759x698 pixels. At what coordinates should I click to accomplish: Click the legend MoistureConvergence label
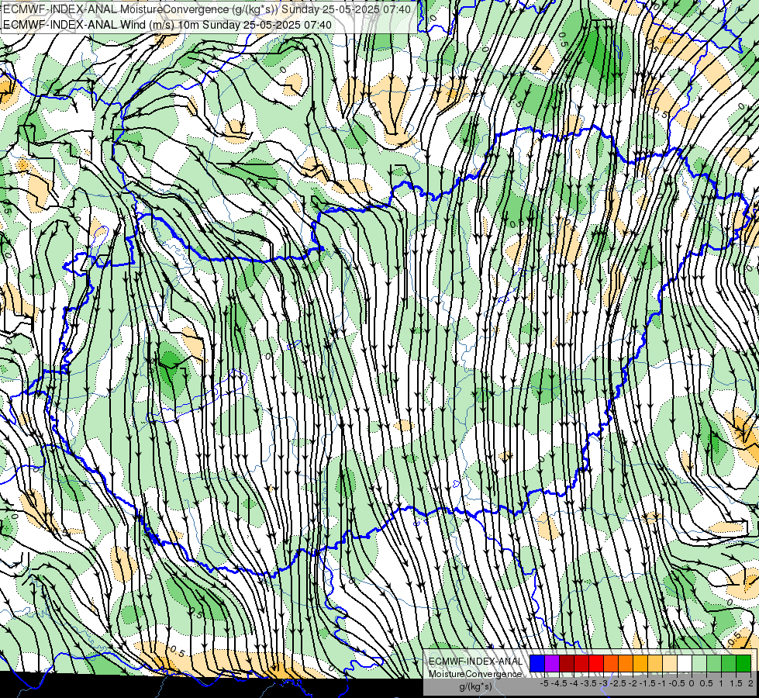[x=475, y=674]
